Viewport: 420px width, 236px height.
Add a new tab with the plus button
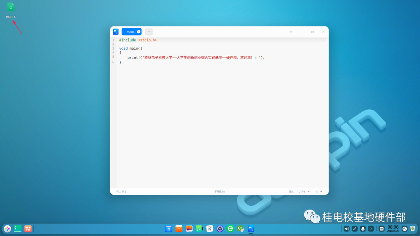pos(149,32)
